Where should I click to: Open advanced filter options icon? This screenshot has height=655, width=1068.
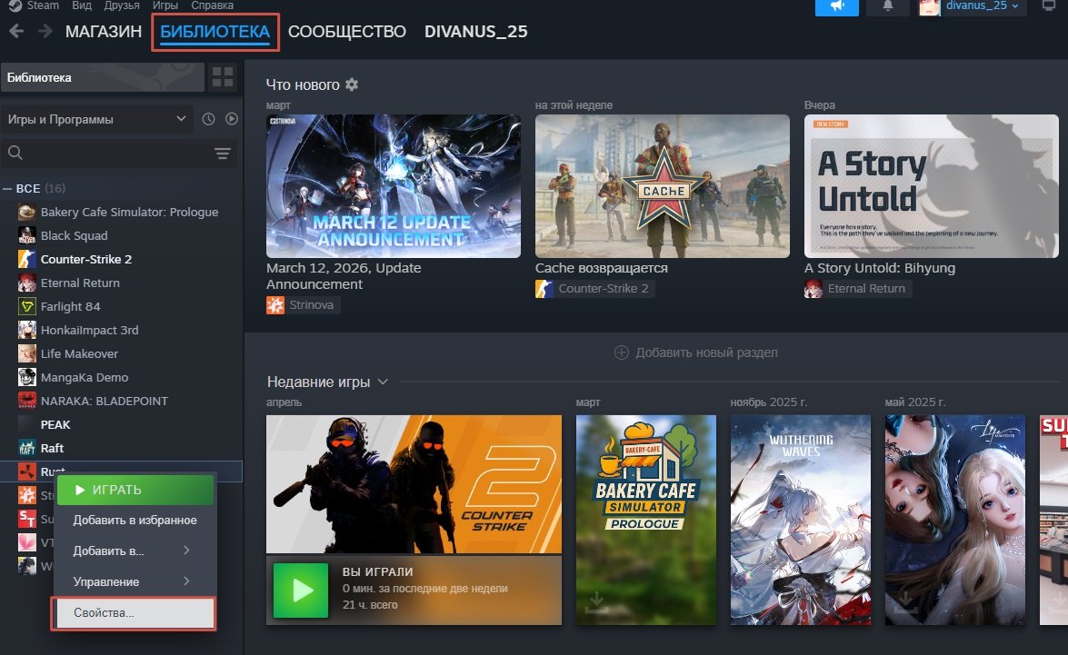click(223, 154)
